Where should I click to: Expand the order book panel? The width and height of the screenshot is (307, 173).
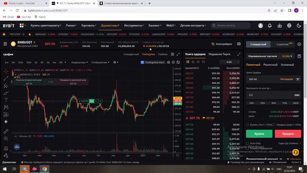coord(239,54)
